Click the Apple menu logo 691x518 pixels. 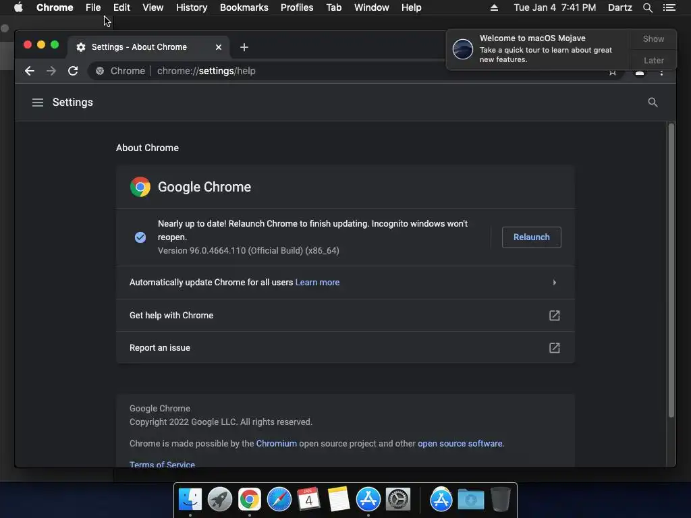tap(18, 7)
